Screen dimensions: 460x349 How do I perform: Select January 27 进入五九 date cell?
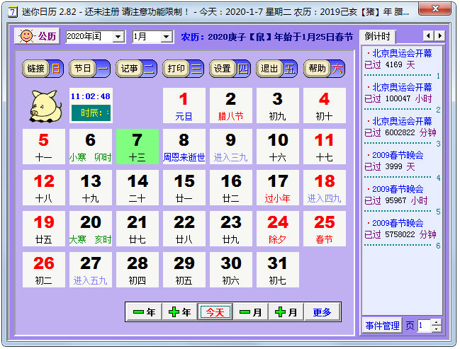(91, 270)
